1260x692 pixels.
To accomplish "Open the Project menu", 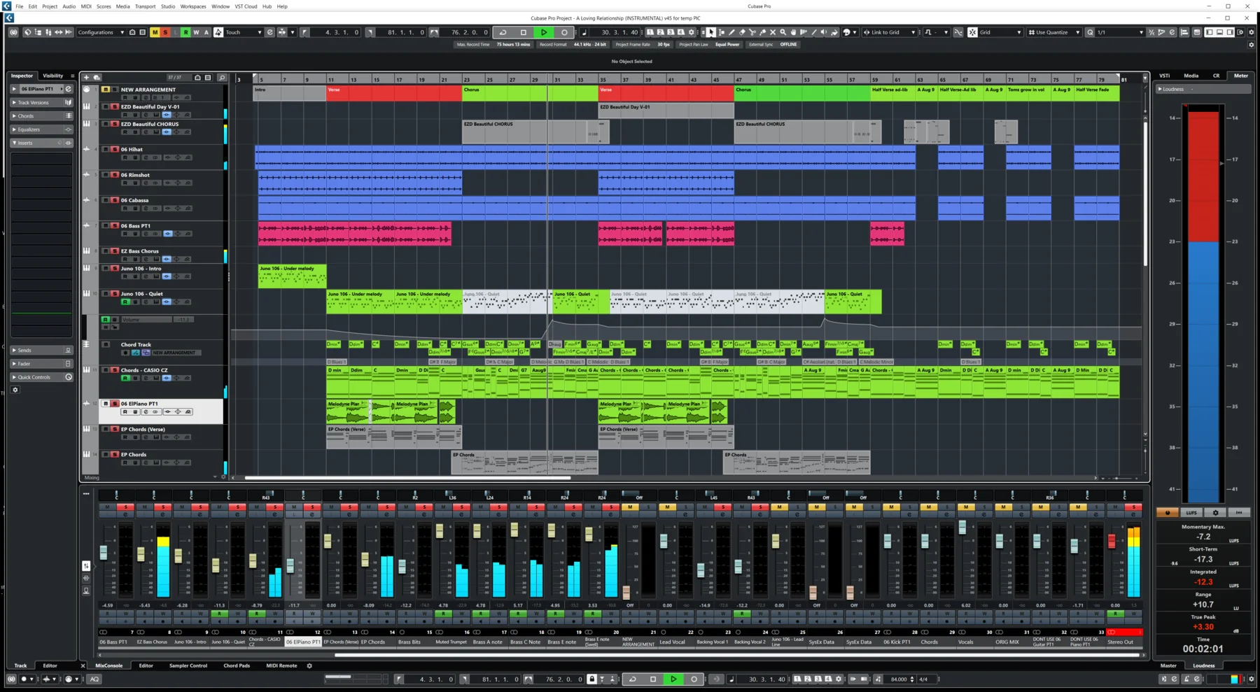I will point(50,6).
